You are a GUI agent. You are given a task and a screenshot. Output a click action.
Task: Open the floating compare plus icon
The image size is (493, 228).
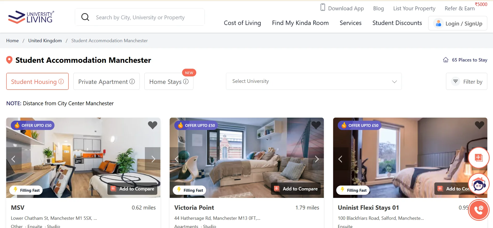click(x=479, y=157)
